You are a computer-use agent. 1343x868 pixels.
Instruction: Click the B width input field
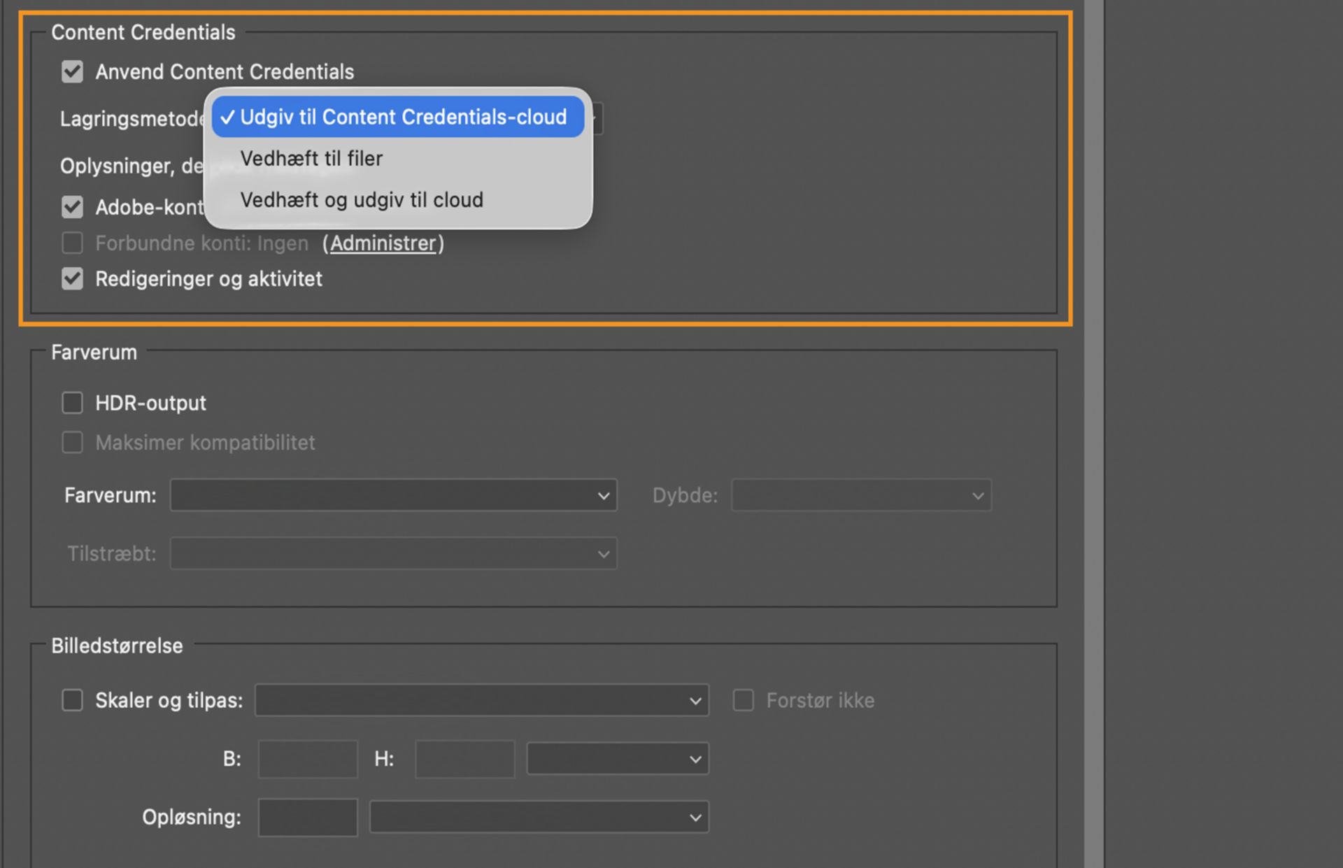click(x=308, y=759)
